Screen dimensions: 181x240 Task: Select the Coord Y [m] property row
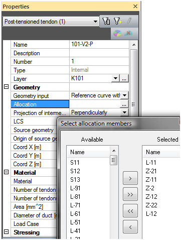pos(34,156)
